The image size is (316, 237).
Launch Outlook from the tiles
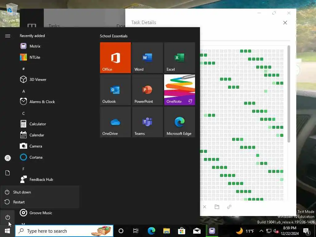[115, 90]
